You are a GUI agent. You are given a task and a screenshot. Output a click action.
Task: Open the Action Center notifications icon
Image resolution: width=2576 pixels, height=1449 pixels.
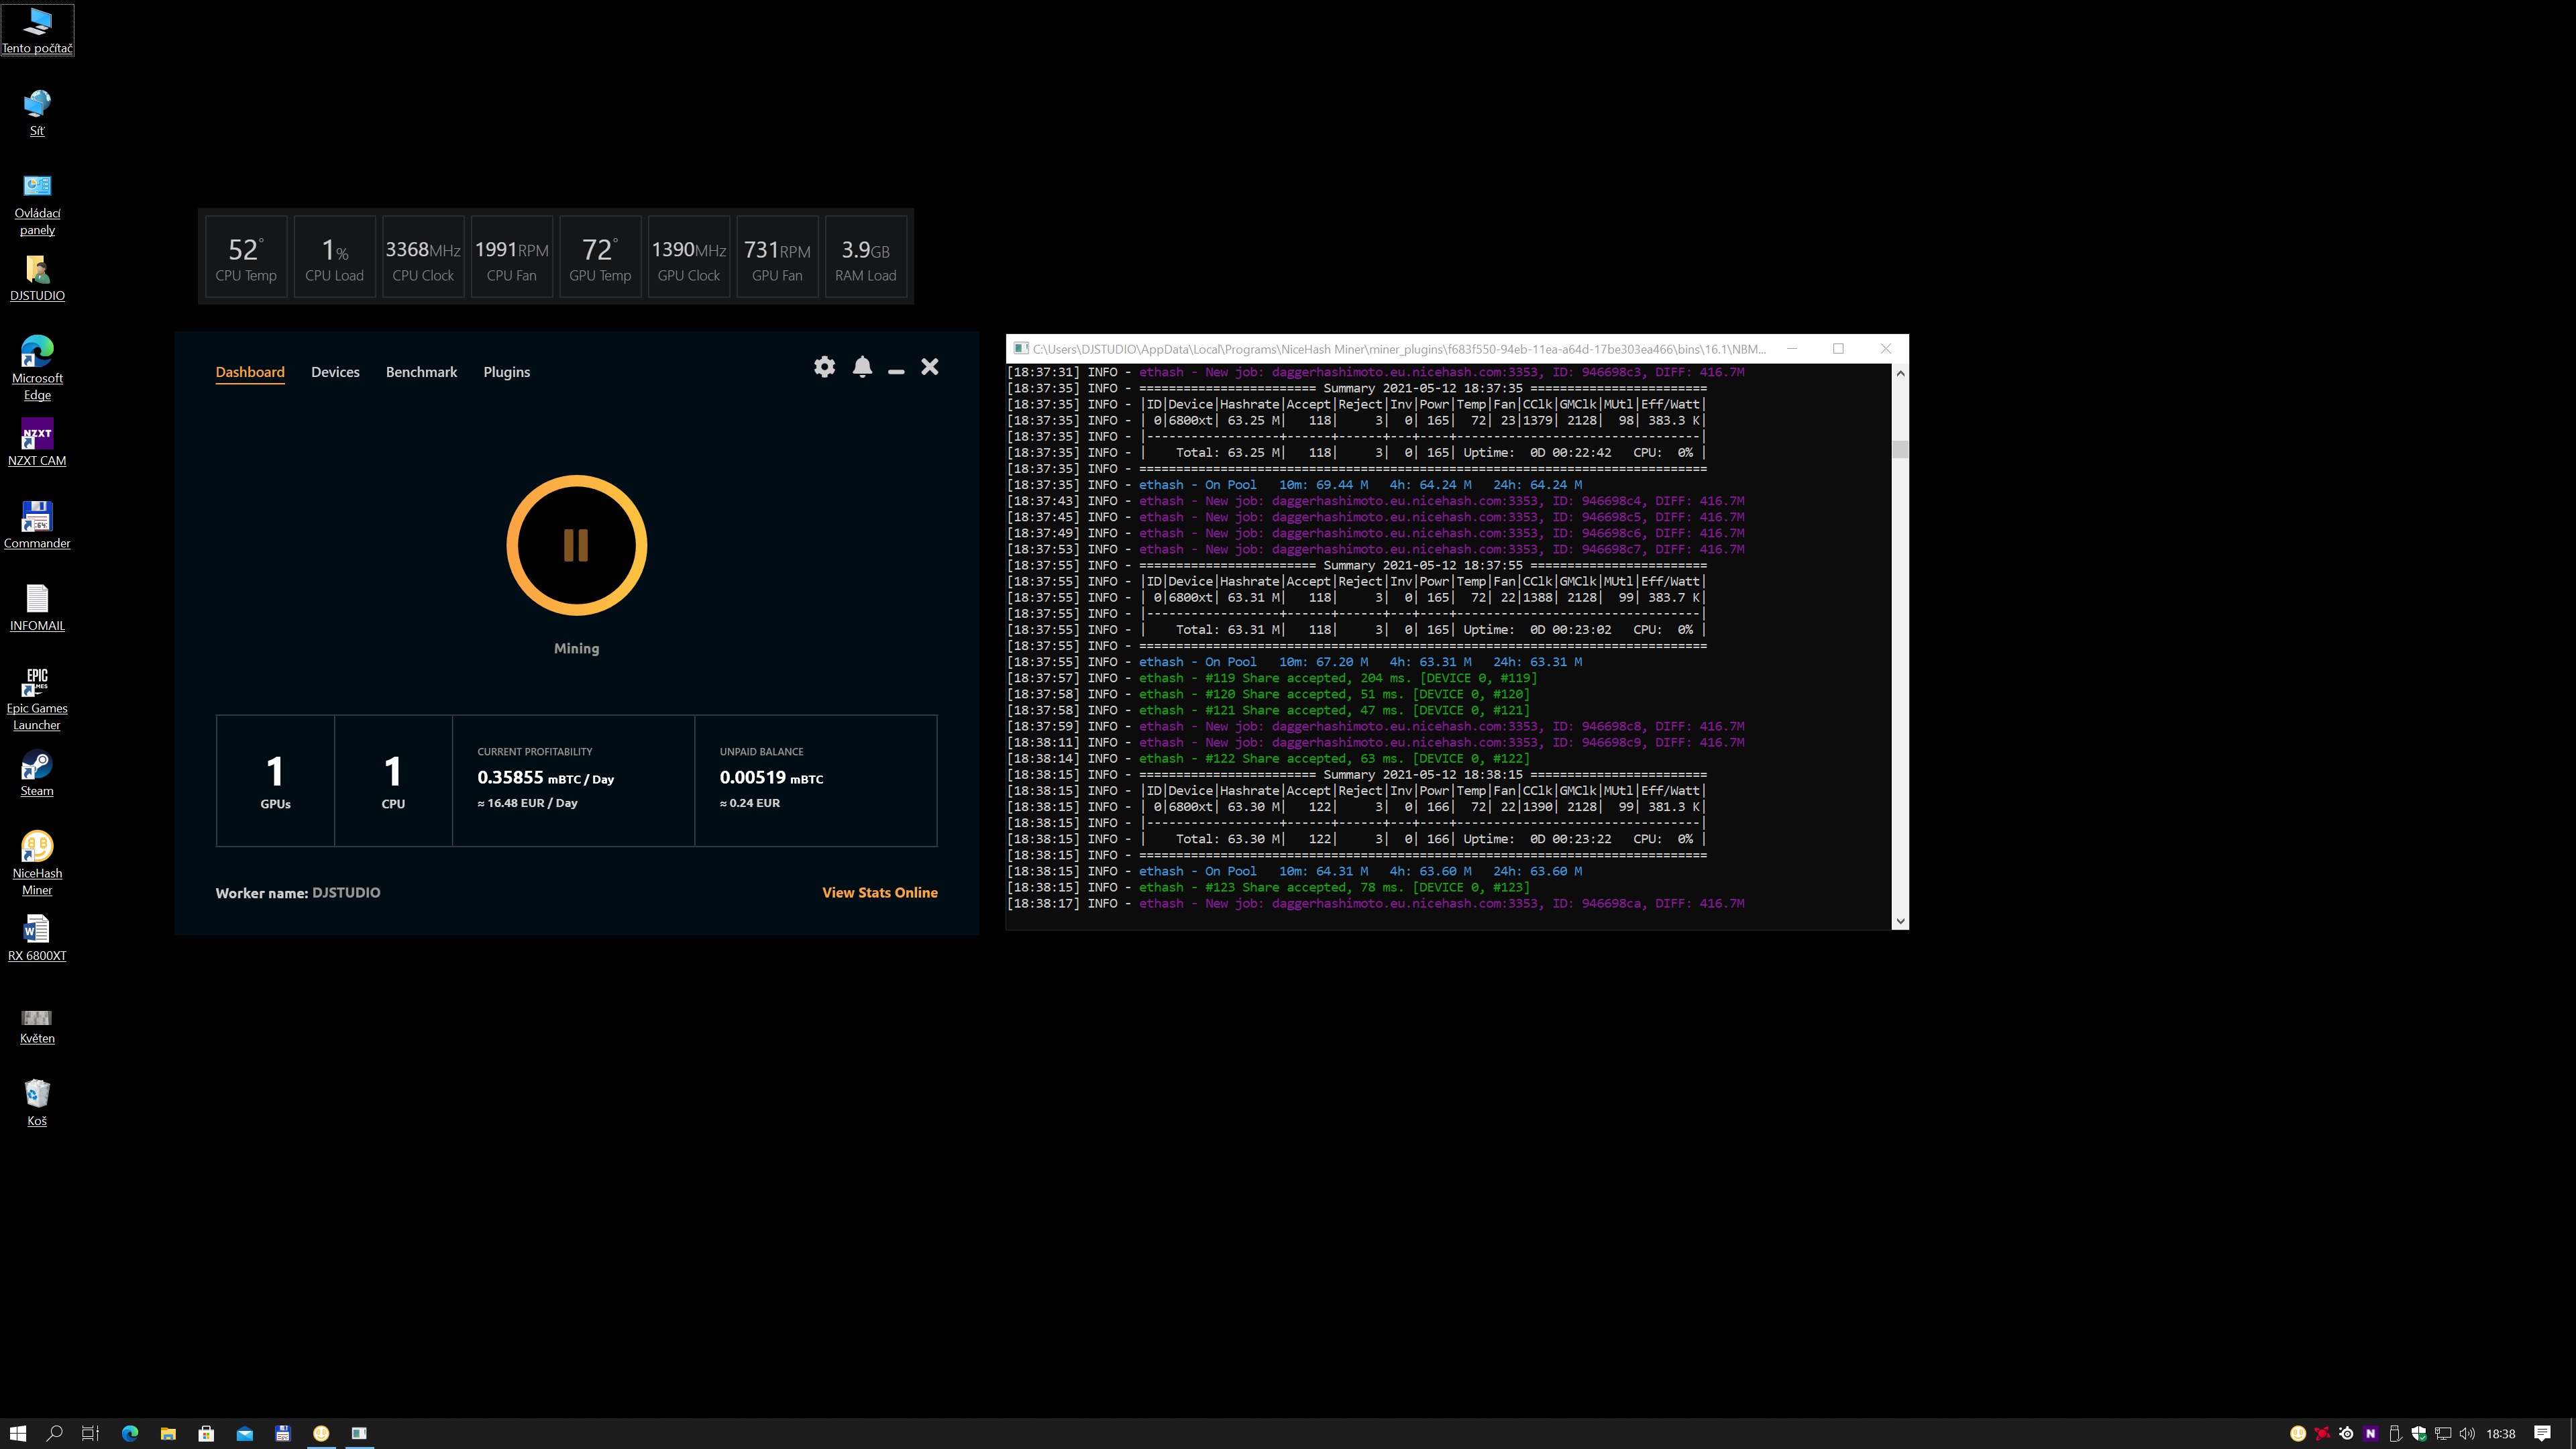pos(2543,1433)
